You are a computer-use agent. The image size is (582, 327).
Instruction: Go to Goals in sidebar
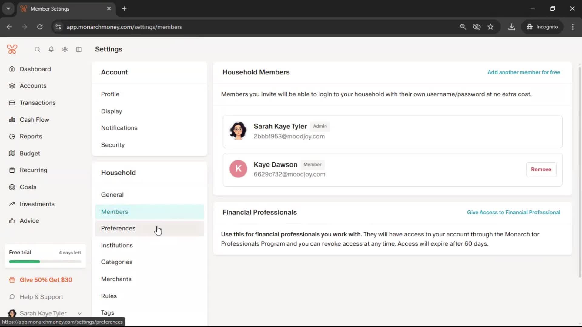28,187
